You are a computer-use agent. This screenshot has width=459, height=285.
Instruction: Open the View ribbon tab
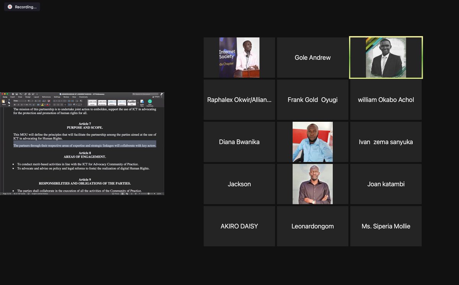74,97
